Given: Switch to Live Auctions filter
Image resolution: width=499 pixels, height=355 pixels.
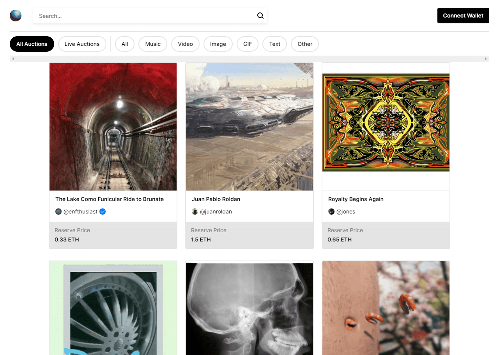Looking at the screenshot, I should 82,44.
